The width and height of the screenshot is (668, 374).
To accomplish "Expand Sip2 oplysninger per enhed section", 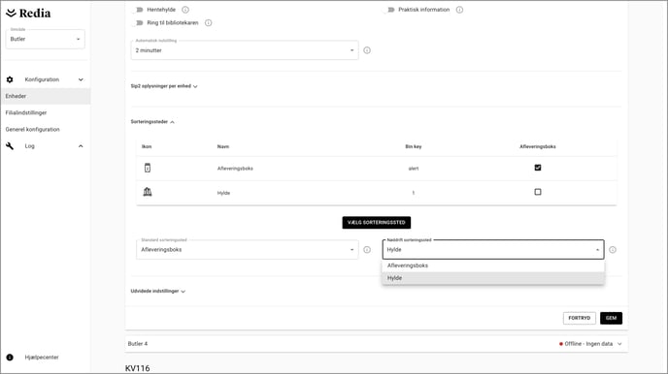I will coord(164,86).
